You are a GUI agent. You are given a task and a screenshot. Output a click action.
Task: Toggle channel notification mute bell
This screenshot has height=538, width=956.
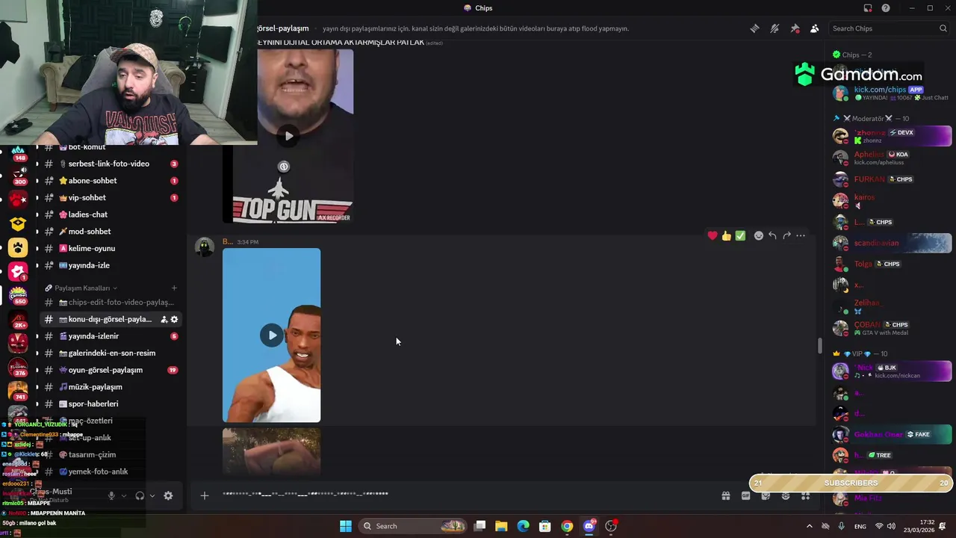tap(775, 28)
